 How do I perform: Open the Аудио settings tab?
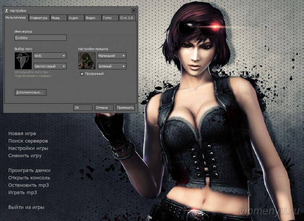pos(76,18)
